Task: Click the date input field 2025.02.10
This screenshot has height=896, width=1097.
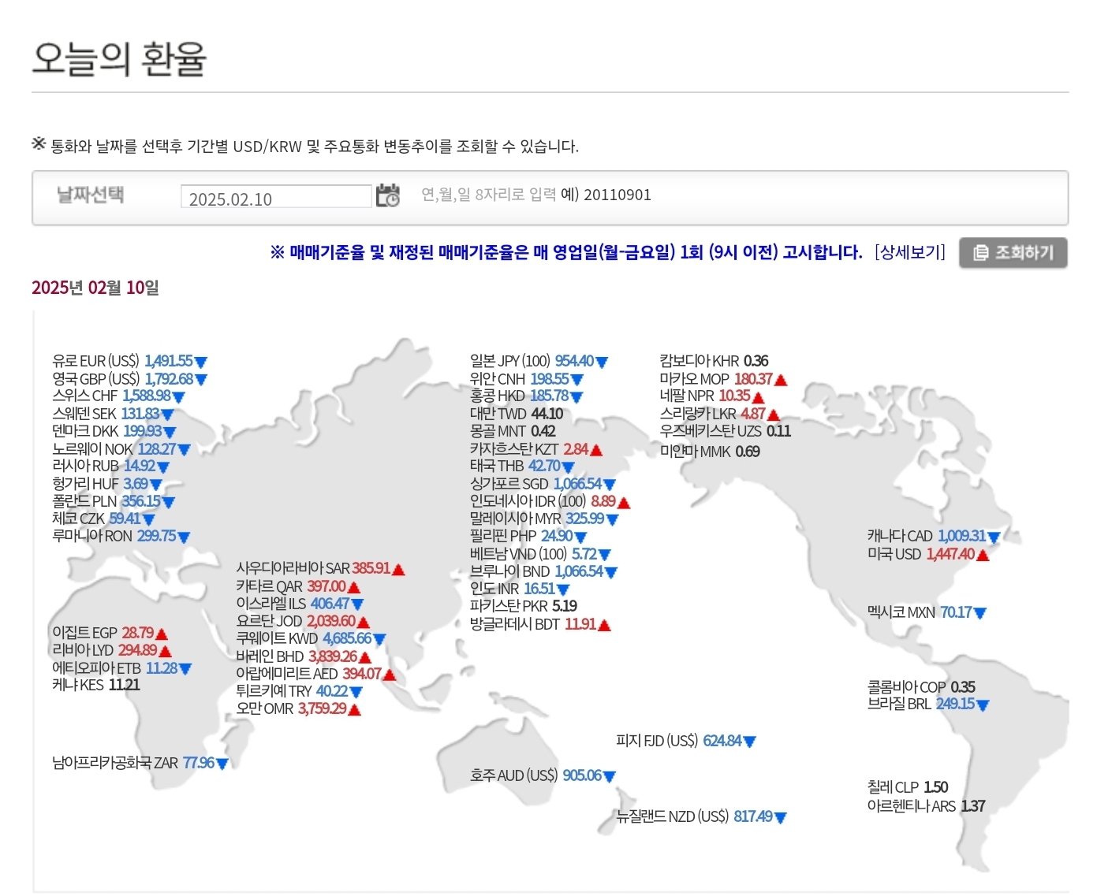Action: (276, 196)
